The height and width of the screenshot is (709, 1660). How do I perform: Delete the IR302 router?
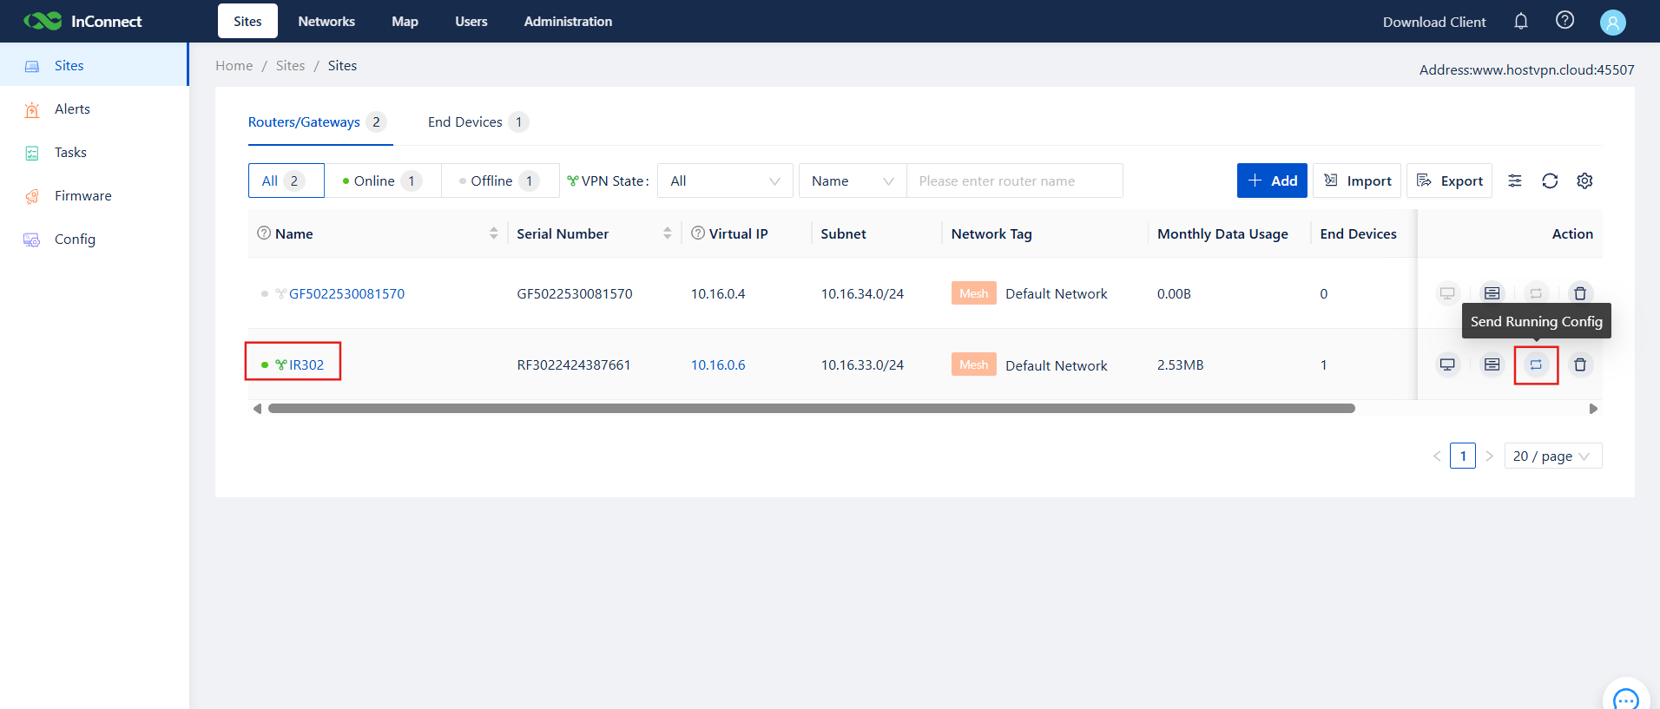click(1580, 364)
